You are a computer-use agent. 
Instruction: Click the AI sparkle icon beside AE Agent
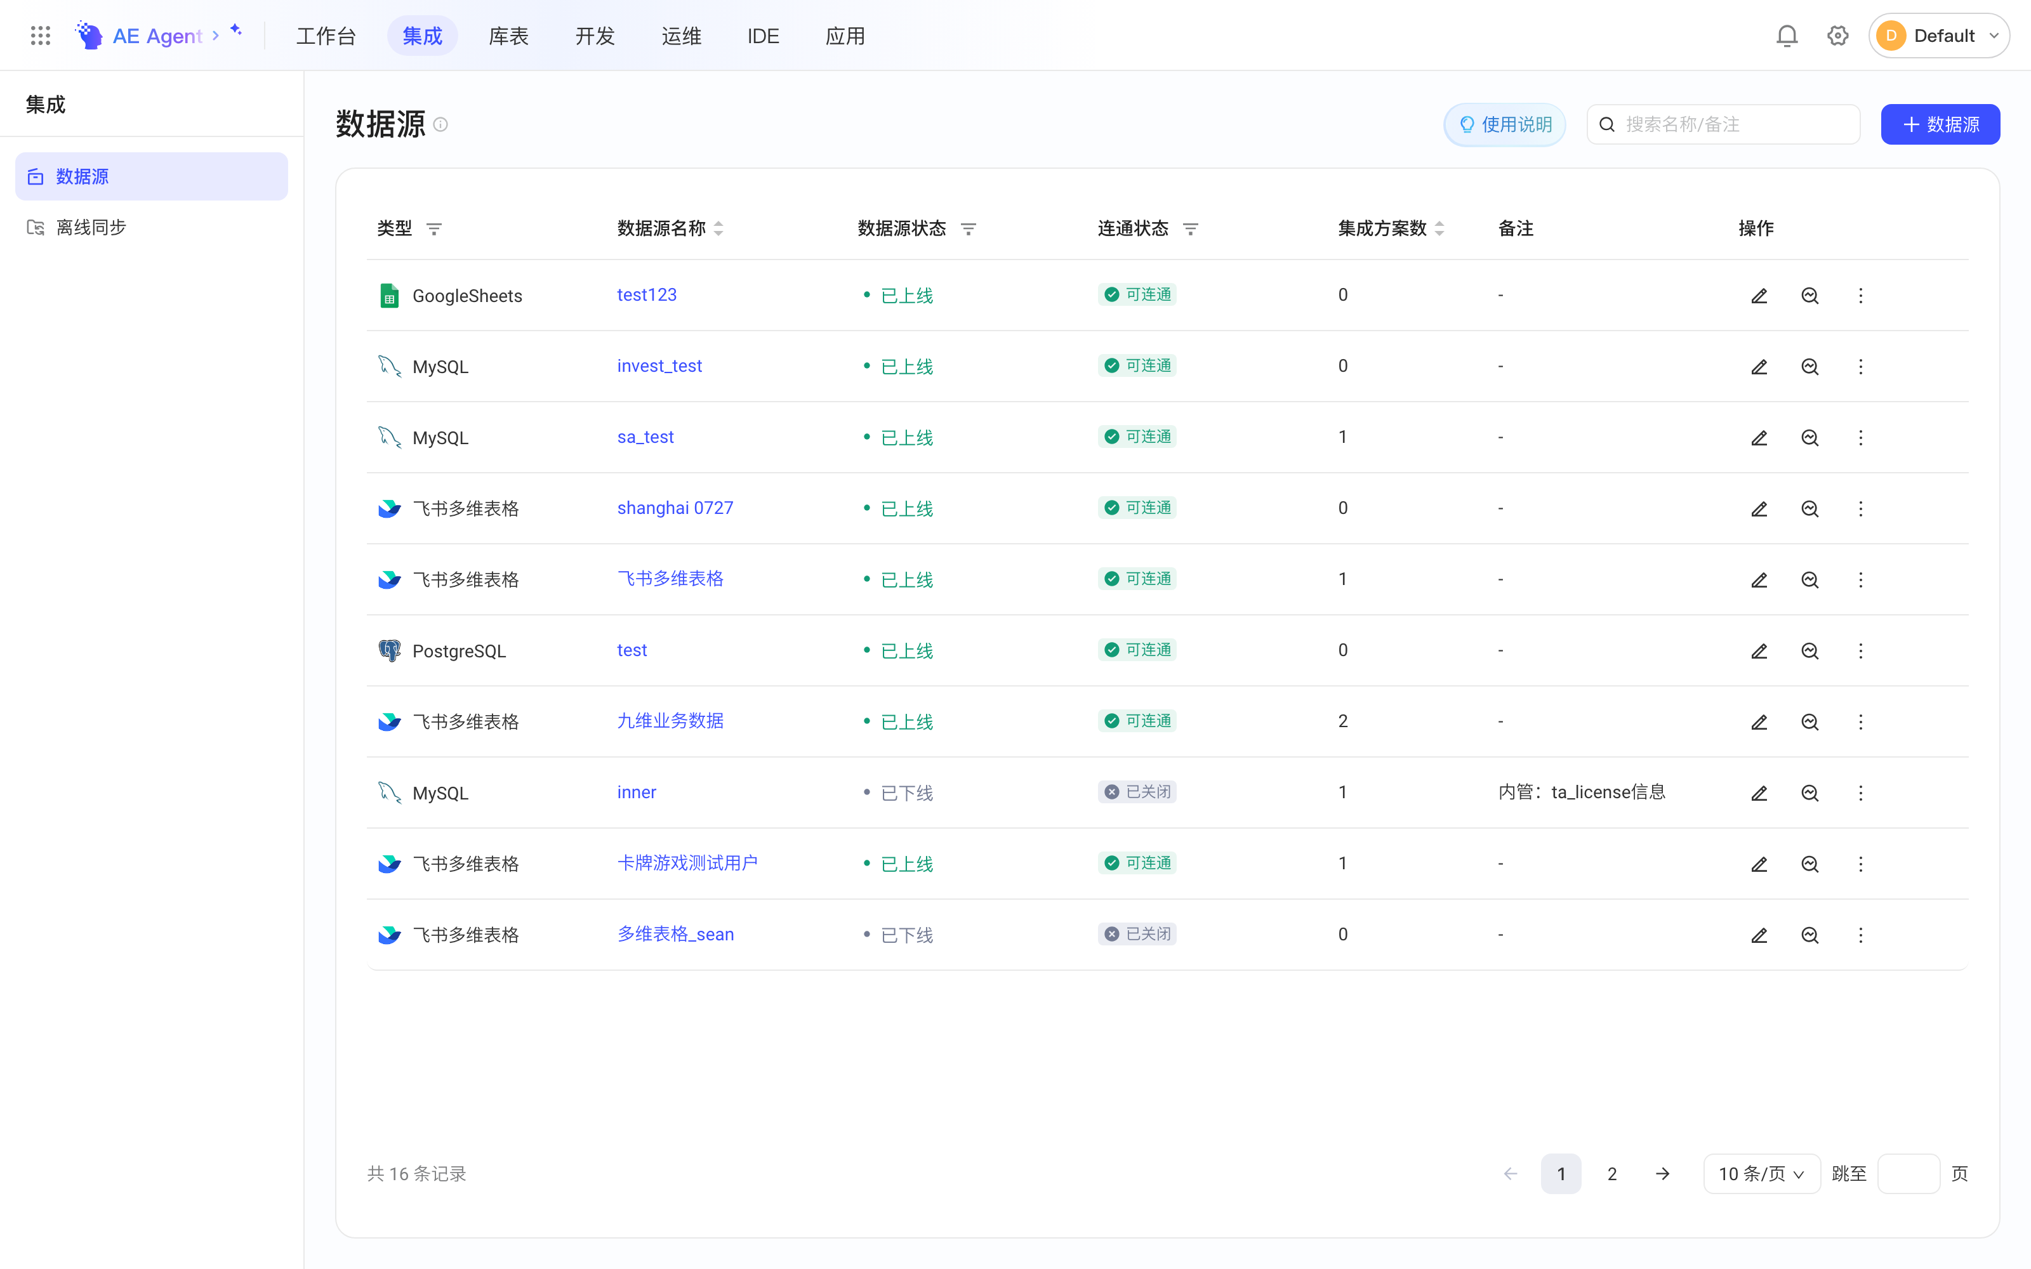pyautogui.click(x=237, y=30)
